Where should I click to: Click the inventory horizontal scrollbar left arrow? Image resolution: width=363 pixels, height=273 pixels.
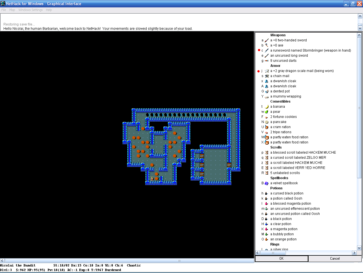(258, 253)
